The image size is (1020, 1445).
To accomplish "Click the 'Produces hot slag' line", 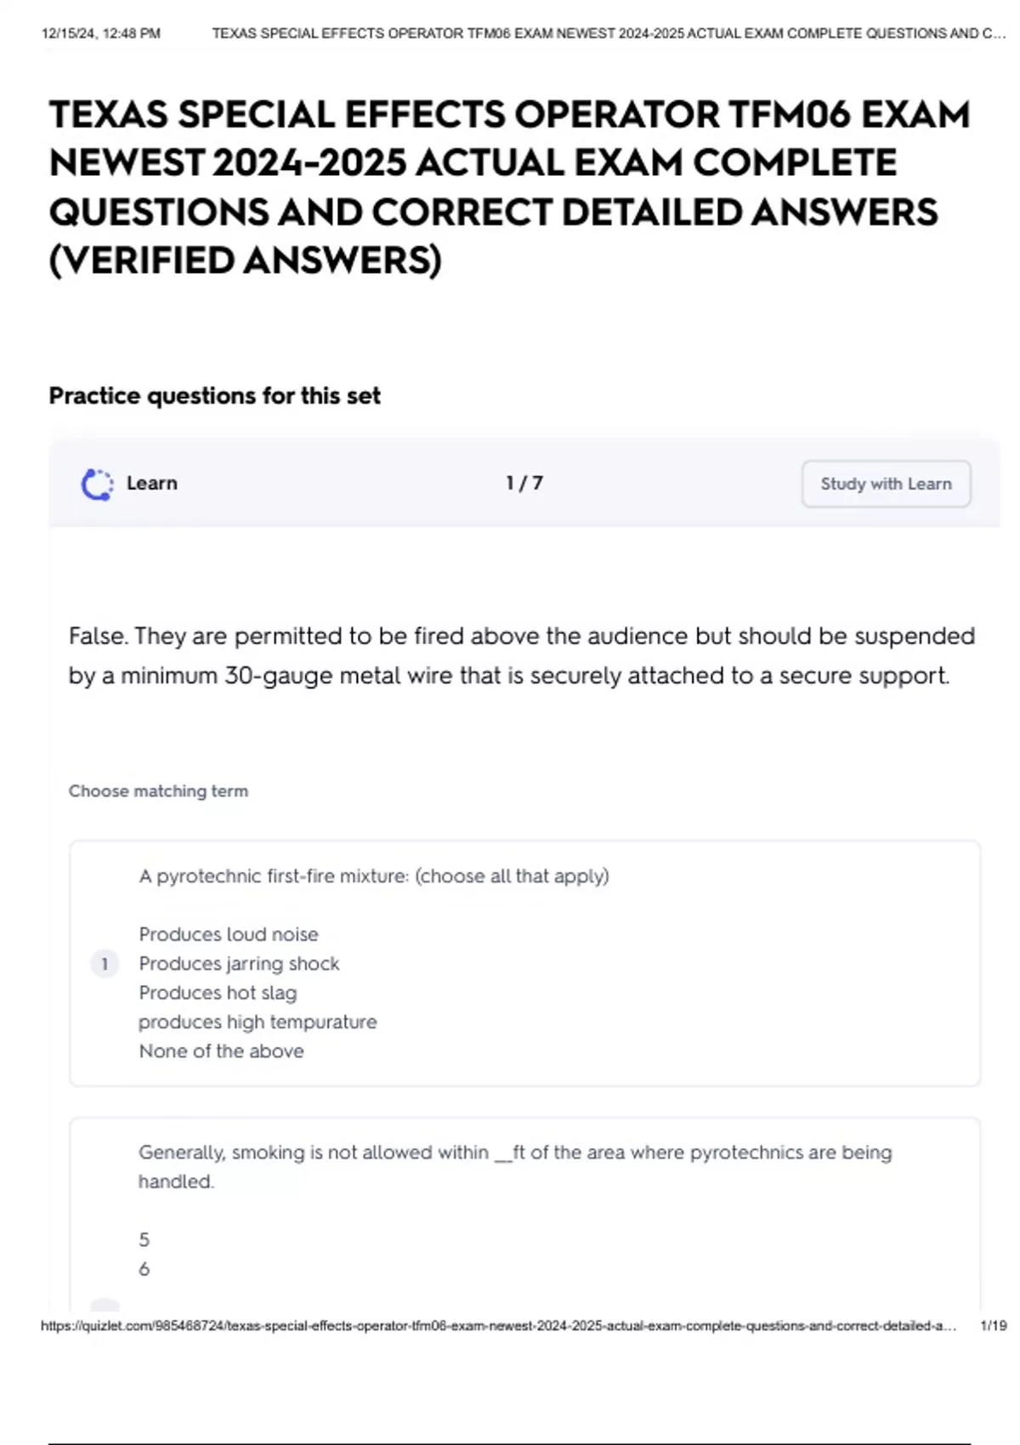I will 218,993.
